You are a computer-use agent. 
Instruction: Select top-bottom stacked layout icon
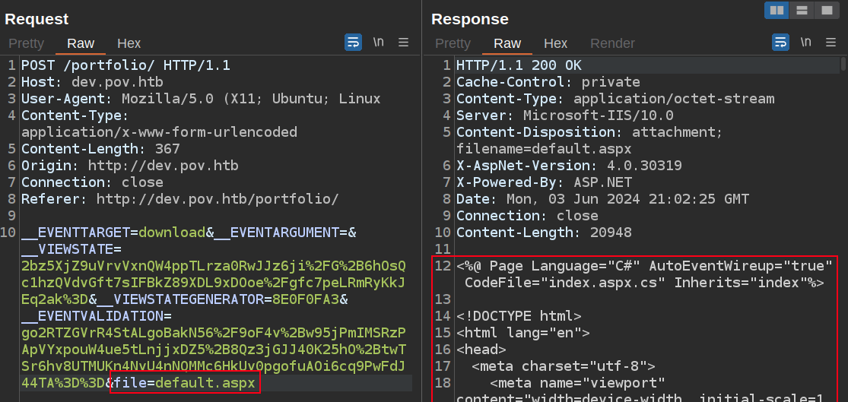pos(801,10)
